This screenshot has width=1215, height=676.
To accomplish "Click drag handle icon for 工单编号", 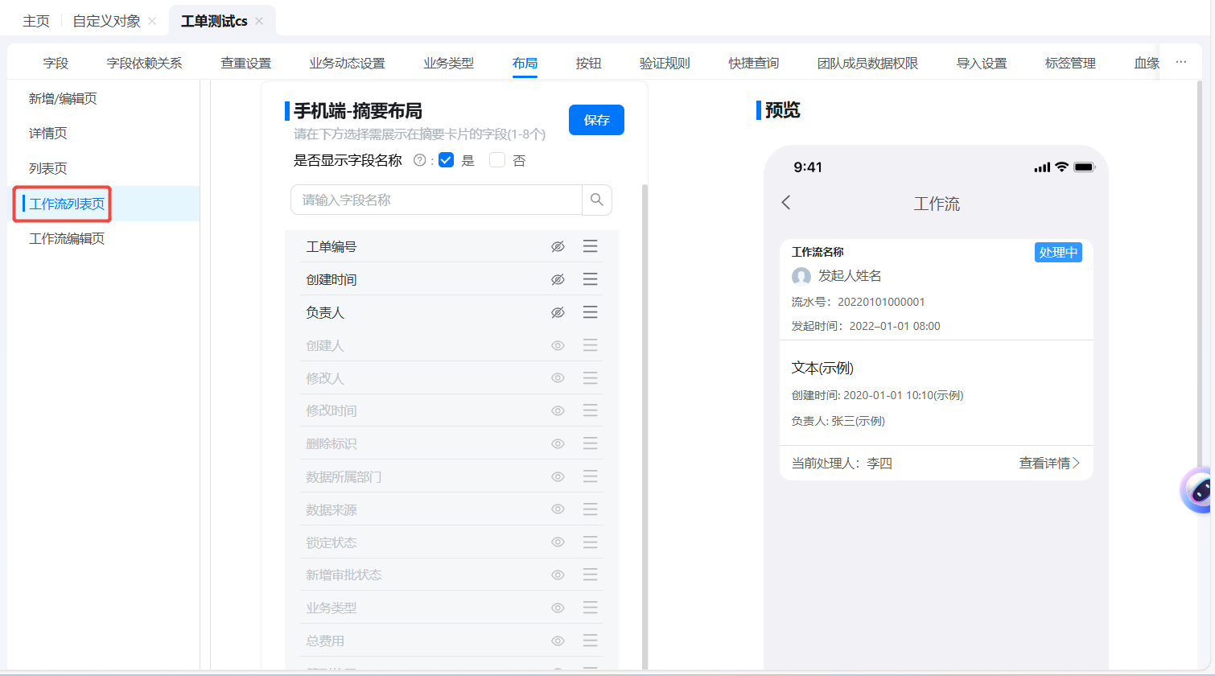I will point(590,246).
